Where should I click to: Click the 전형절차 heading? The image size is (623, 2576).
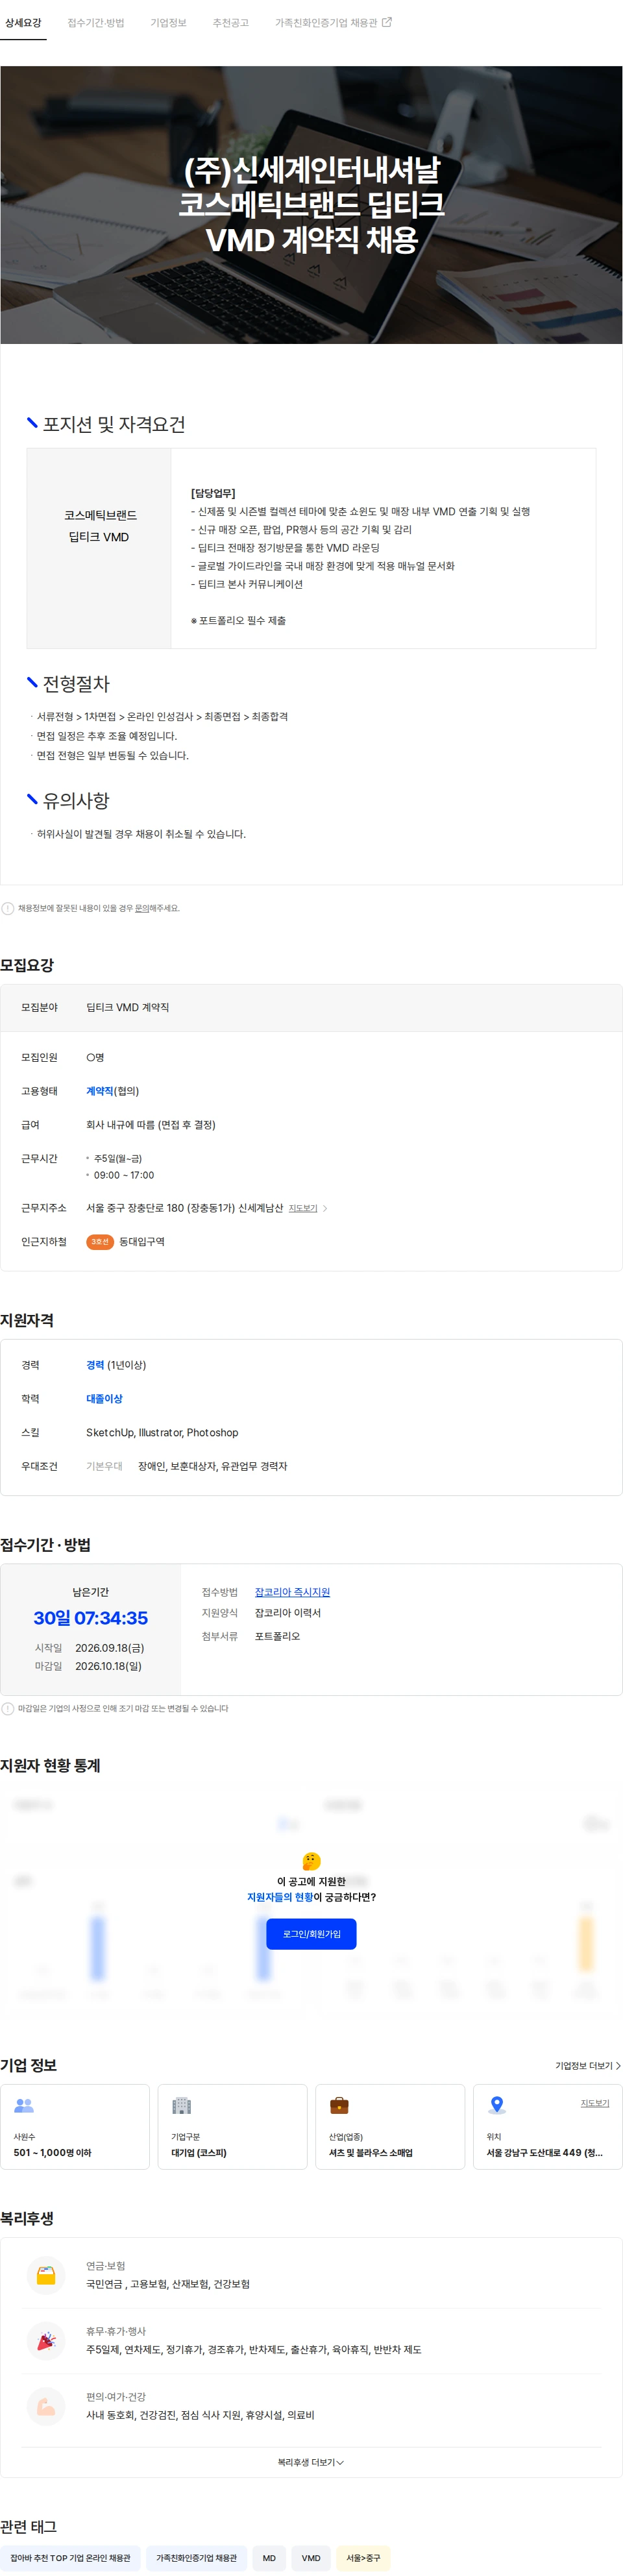76,684
